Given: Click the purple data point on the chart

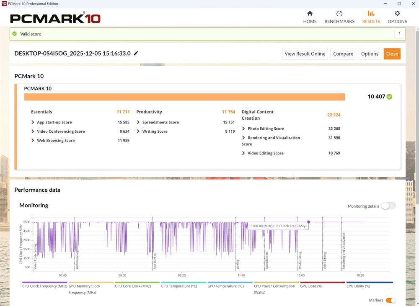Looking at the screenshot, I should click(x=309, y=222).
